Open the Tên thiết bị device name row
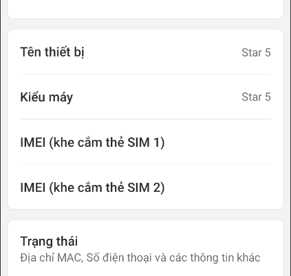291x276 pixels. (x=145, y=52)
